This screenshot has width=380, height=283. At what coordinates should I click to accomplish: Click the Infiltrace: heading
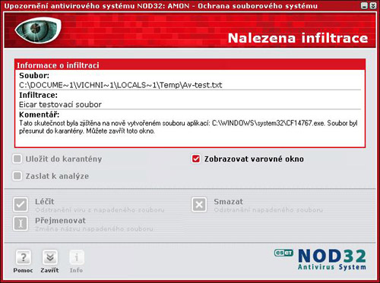pos(38,95)
